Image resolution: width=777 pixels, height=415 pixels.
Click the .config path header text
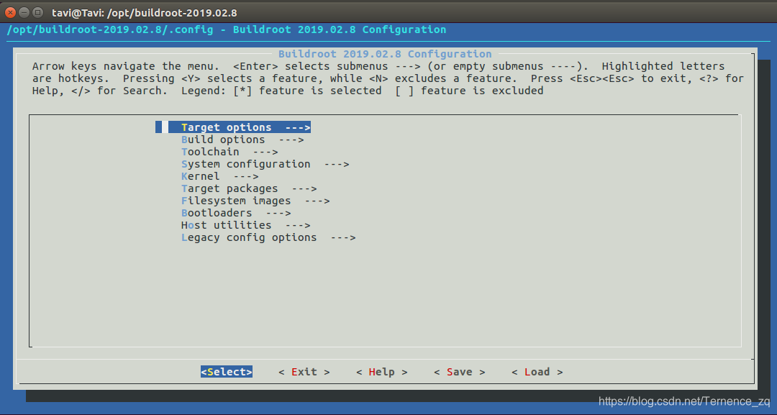(x=227, y=29)
